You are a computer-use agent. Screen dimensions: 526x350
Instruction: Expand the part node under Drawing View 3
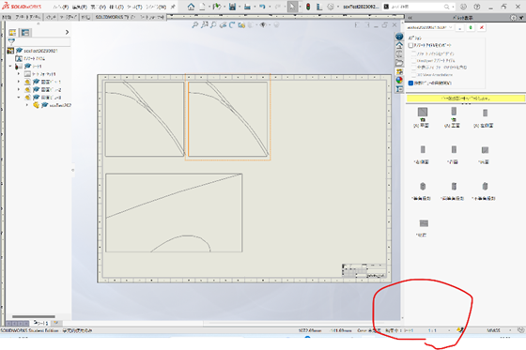coord(27,105)
